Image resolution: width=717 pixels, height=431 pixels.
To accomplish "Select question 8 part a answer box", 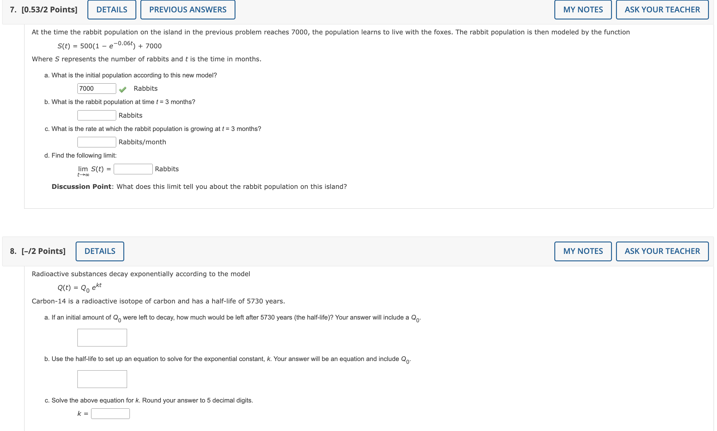I will pos(102,337).
